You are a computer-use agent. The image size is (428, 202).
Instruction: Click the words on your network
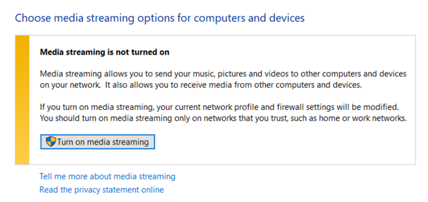70,85
